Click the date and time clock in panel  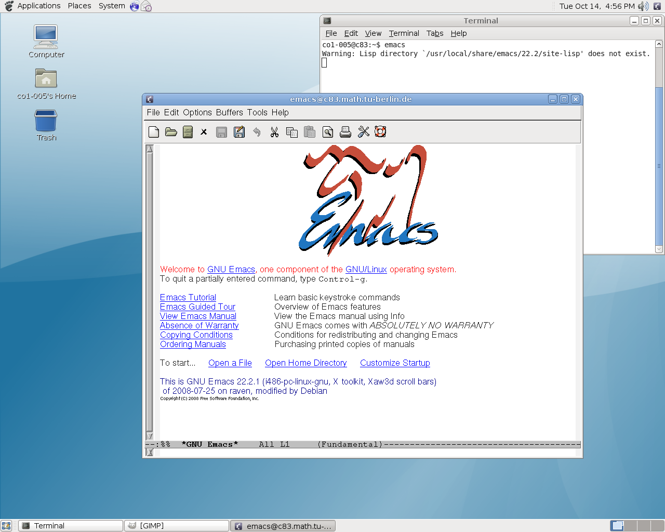tap(597, 6)
